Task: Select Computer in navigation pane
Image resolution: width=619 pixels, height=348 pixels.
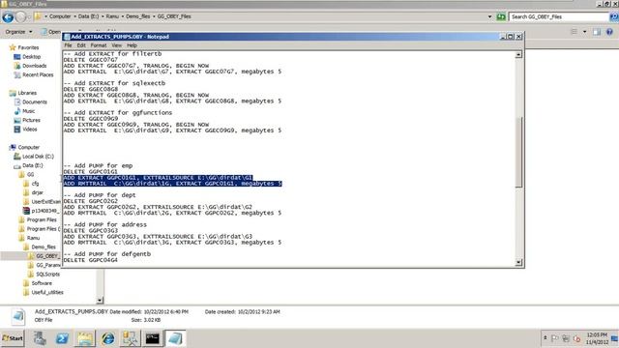Action: coord(28,148)
